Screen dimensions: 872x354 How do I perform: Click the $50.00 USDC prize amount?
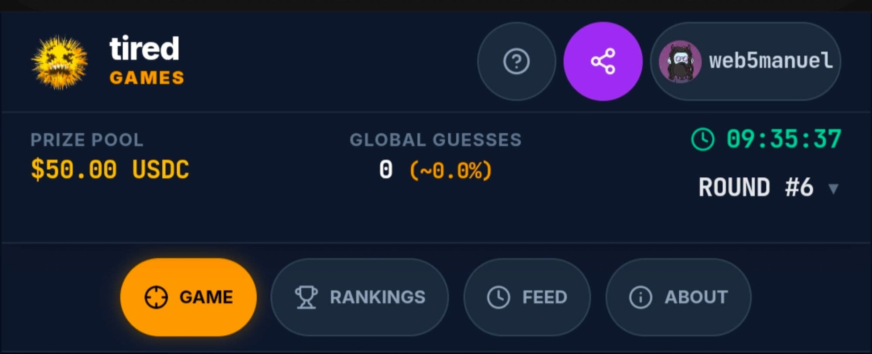pos(110,169)
